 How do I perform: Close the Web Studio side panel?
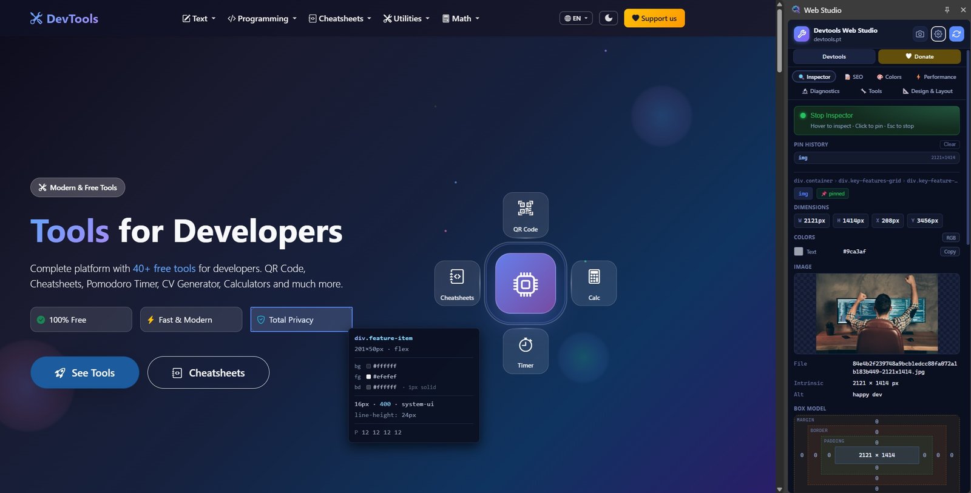coord(963,10)
